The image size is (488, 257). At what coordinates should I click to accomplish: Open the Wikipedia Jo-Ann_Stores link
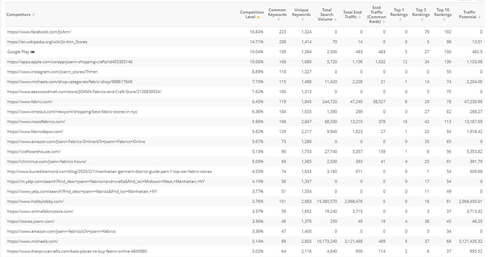click(47, 42)
